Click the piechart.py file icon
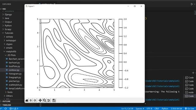196x110 pixels. coord(7,81)
